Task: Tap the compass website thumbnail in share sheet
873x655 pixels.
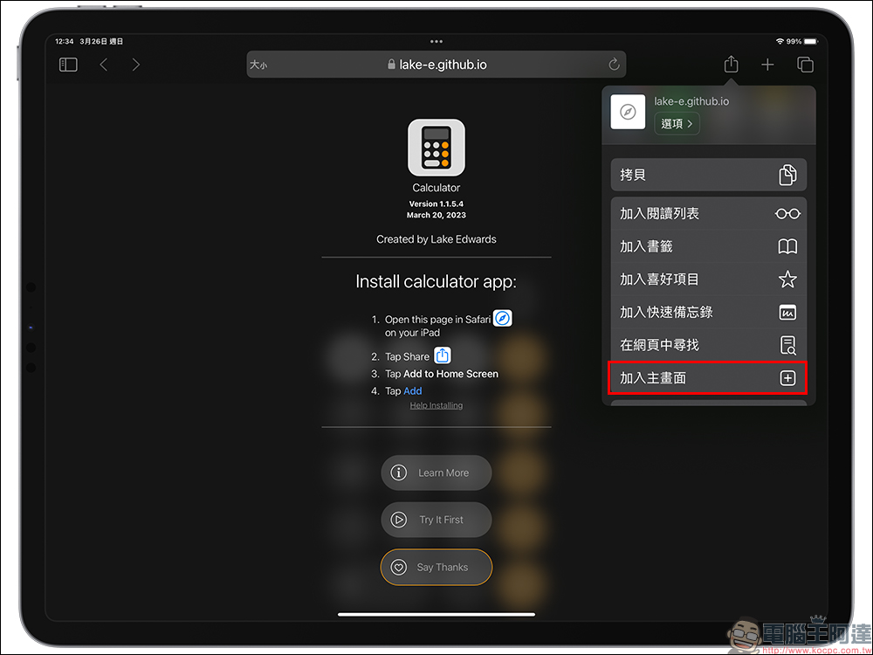Action: pos(628,112)
